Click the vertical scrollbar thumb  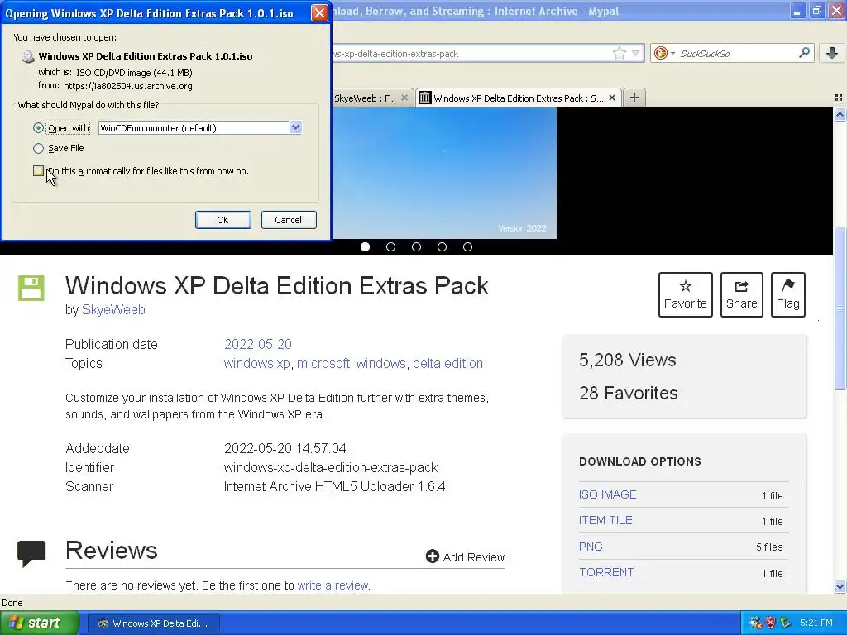tap(840, 308)
